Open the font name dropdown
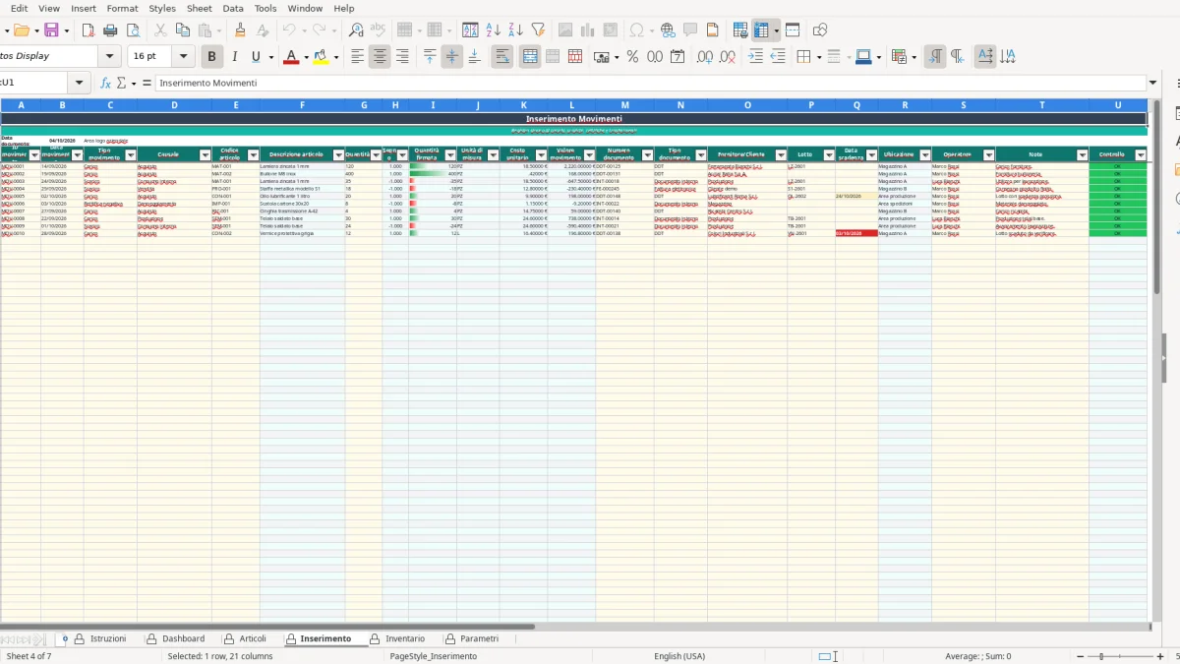Viewport: 1180px width, 664px height. point(109,57)
